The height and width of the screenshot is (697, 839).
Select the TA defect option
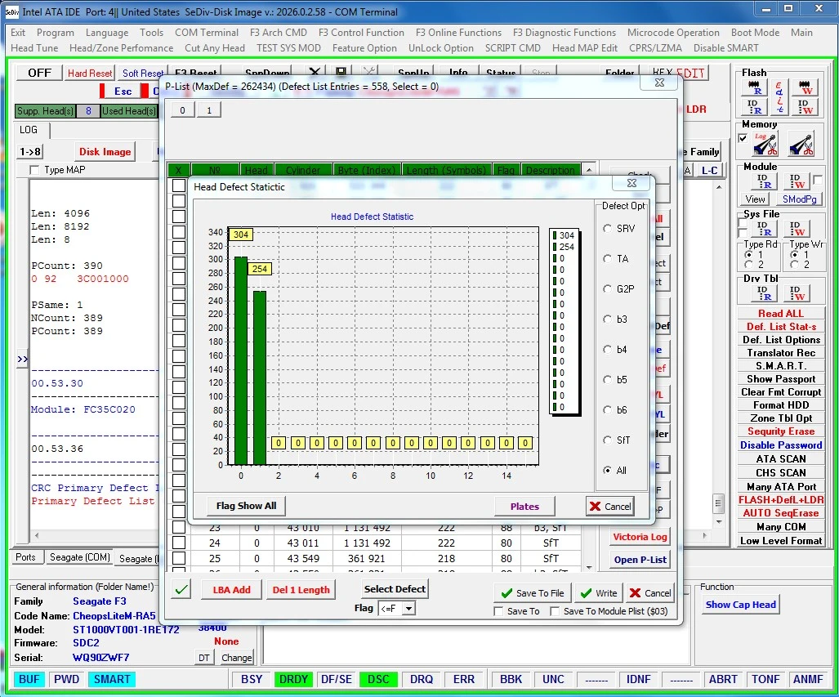click(x=607, y=258)
